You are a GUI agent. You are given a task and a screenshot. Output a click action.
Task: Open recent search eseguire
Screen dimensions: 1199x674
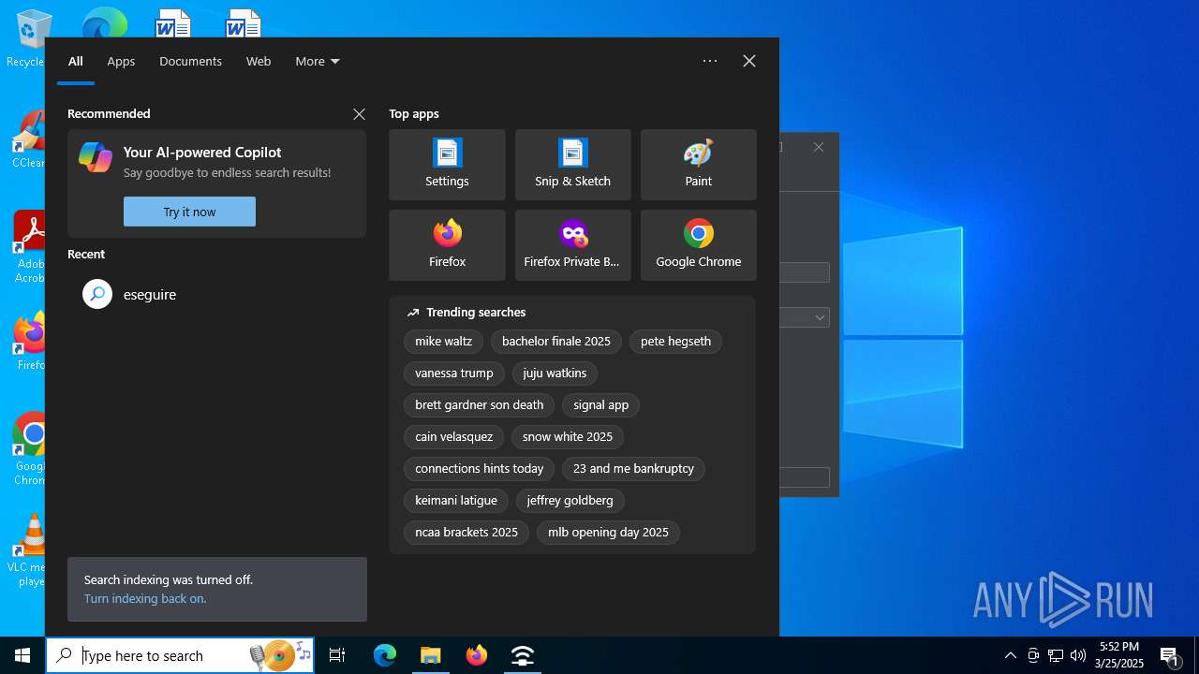pos(216,294)
